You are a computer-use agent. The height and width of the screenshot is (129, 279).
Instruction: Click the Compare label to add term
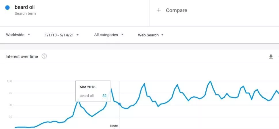[176, 10]
